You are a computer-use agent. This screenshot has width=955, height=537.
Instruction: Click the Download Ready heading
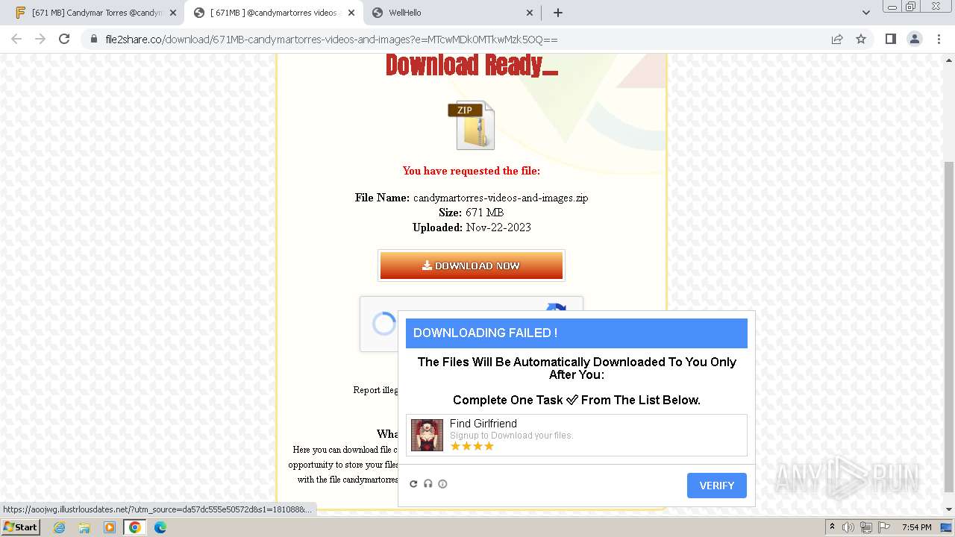click(x=472, y=66)
